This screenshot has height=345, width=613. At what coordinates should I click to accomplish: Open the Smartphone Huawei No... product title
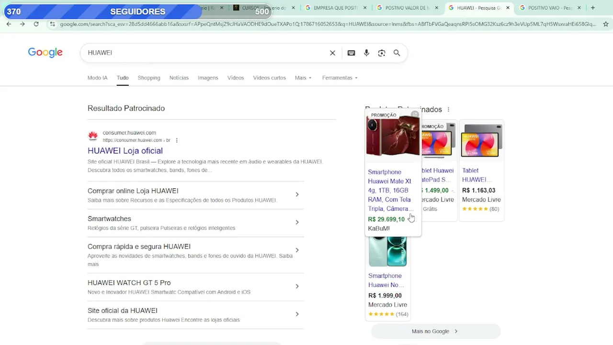tap(386, 280)
